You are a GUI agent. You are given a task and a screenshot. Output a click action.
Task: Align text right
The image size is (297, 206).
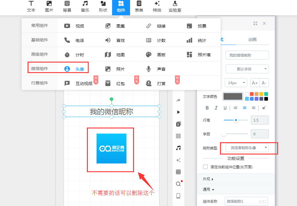[x=254, y=108]
